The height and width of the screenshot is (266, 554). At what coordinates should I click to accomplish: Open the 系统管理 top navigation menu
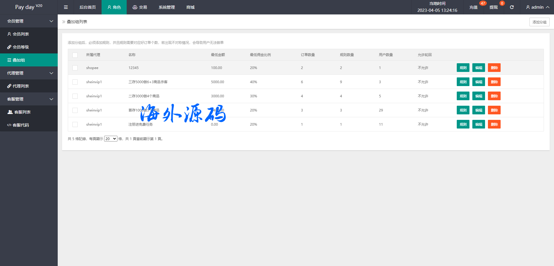coord(167,7)
